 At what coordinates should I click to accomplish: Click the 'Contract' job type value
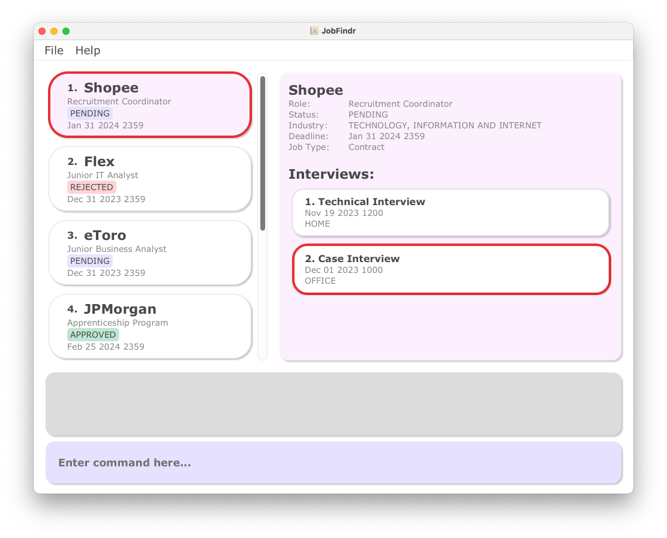[x=366, y=147]
